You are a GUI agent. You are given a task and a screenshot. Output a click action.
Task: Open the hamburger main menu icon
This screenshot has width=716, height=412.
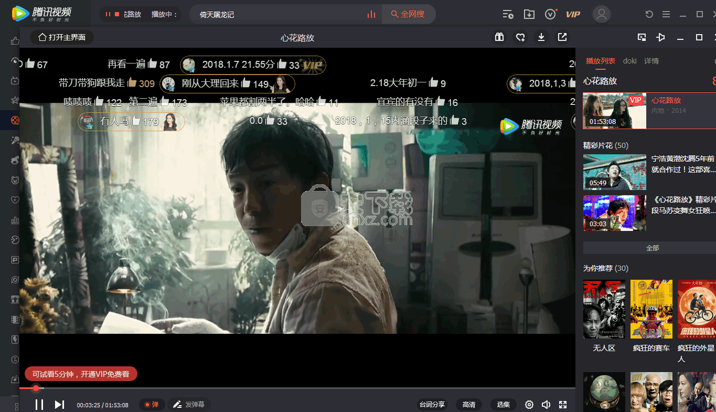(666, 14)
